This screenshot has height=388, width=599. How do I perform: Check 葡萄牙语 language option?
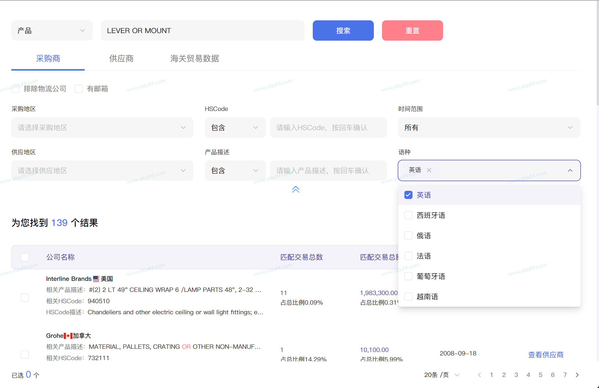[408, 276]
